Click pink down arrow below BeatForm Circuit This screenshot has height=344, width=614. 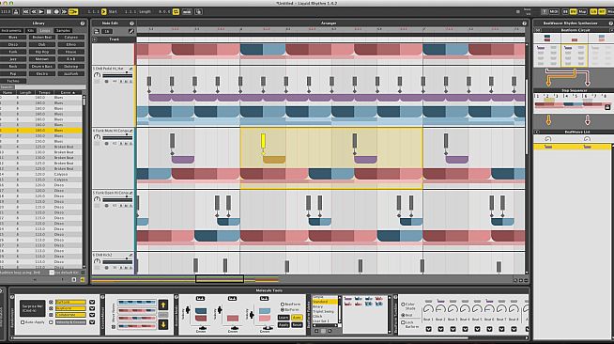[587, 82]
